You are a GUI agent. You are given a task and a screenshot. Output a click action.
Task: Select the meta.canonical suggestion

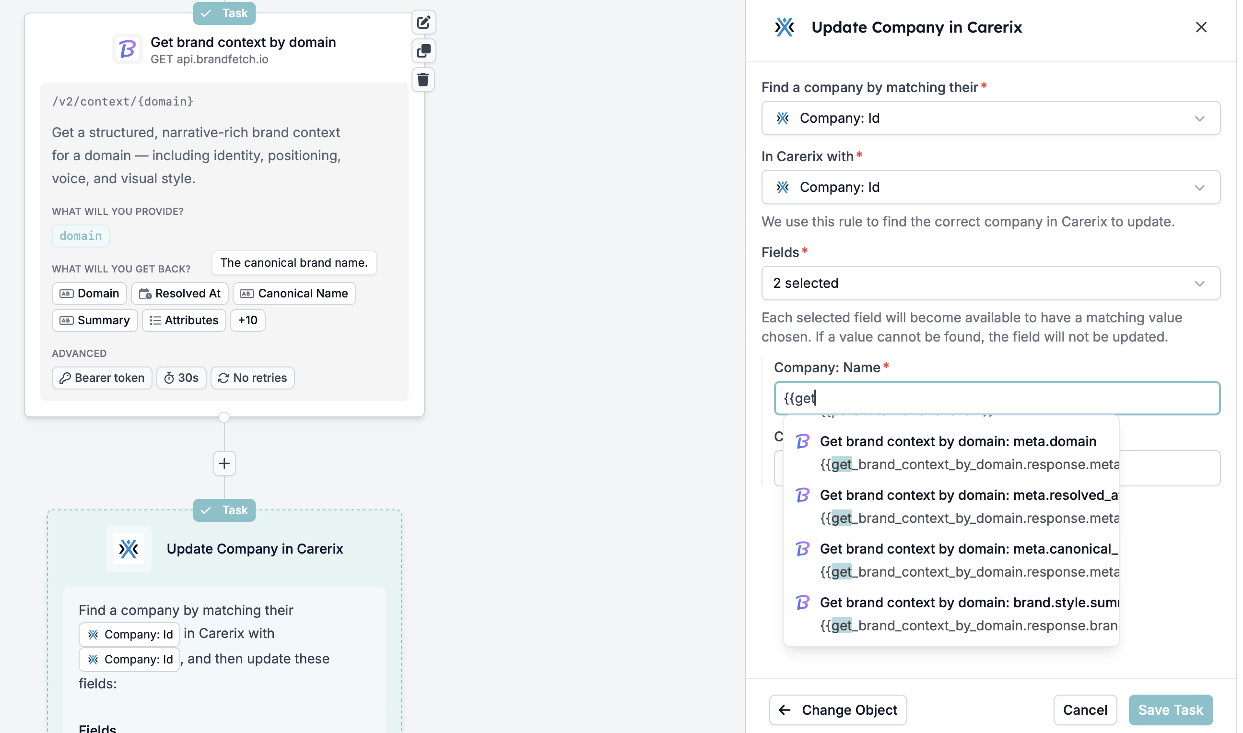pyautogui.click(x=951, y=560)
